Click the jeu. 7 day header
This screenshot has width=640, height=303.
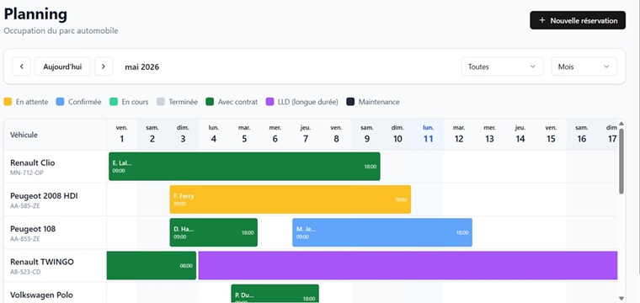pos(306,134)
